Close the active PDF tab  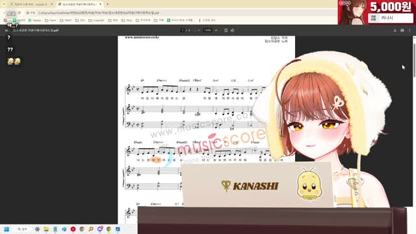pyautogui.click(x=100, y=5)
